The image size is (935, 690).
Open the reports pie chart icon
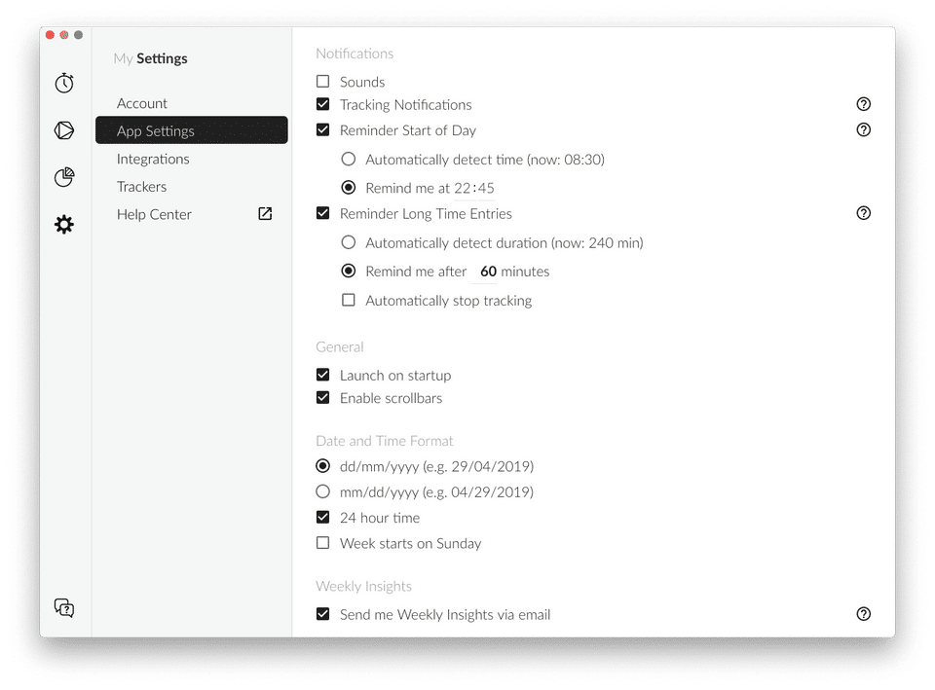coord(64,177)
